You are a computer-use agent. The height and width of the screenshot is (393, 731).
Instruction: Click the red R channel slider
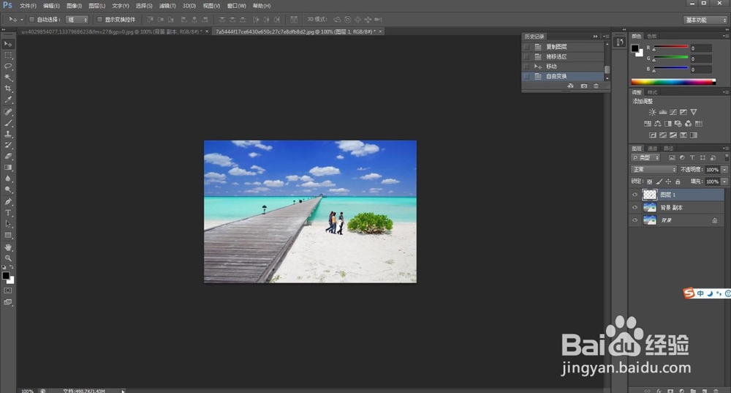[670, 47]
